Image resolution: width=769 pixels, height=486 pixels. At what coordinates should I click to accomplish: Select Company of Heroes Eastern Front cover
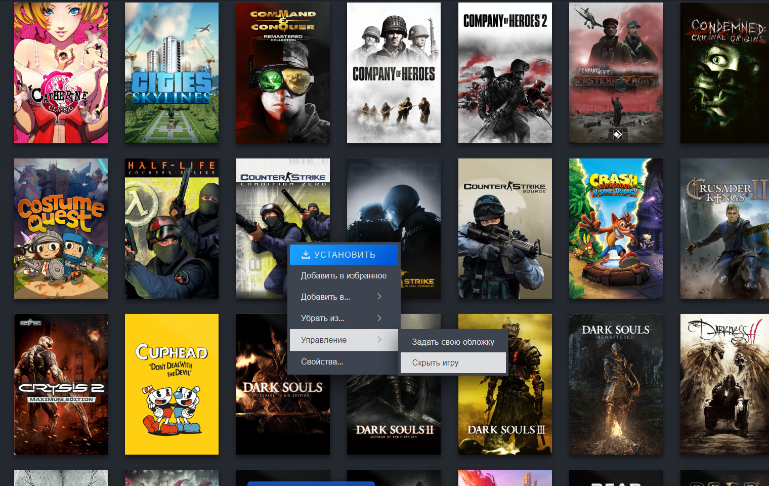tap(616, 73)
